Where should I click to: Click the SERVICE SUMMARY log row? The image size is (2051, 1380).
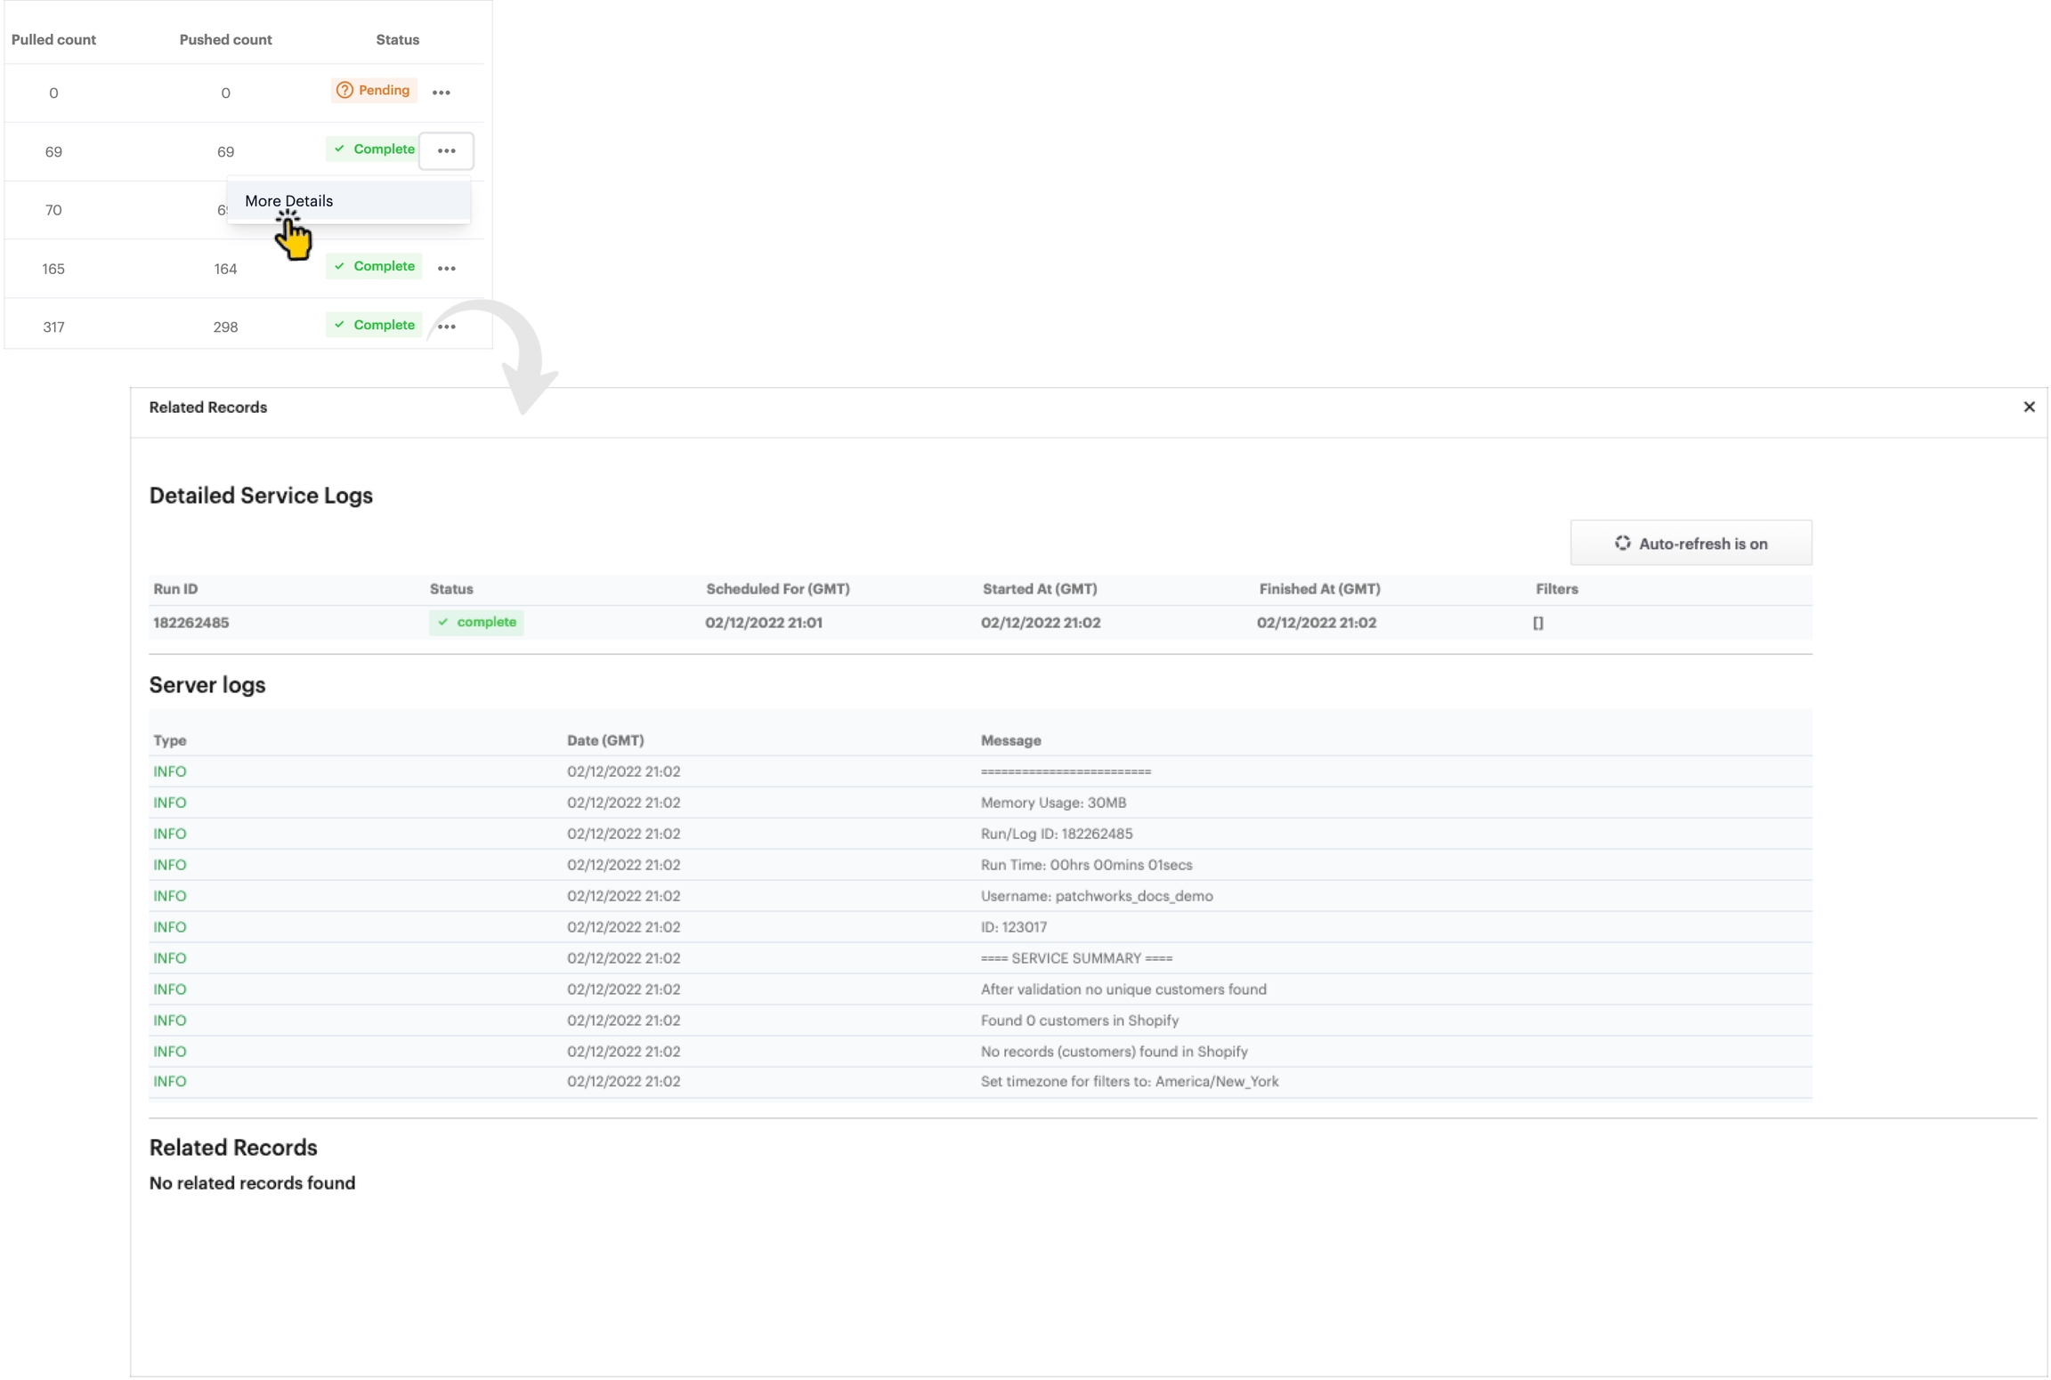click(1075, 958)
